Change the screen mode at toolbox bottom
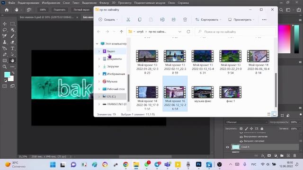Screen dimensions: 303x170 [12, 86]
